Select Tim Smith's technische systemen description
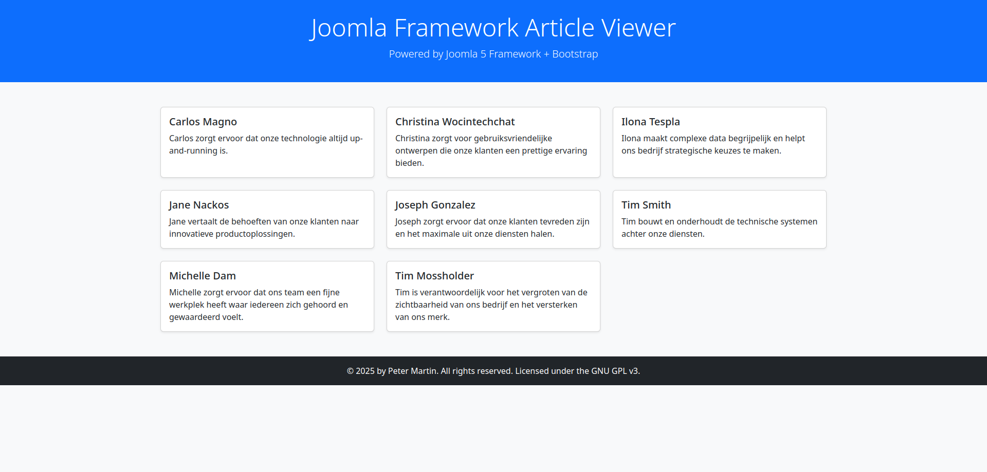Image resolution: width=987 pixels, height=472 pixels. tap(719, 228)
